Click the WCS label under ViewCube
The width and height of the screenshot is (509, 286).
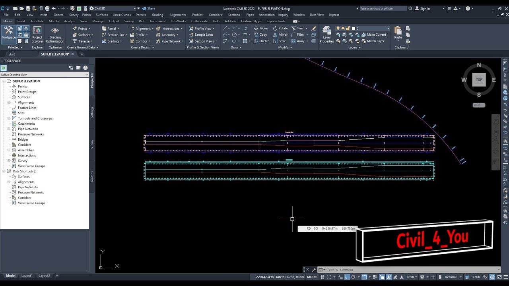(479, 105)
